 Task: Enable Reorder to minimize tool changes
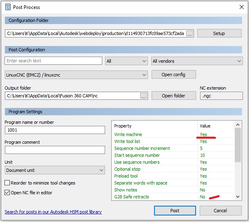[x=7, y=183]
